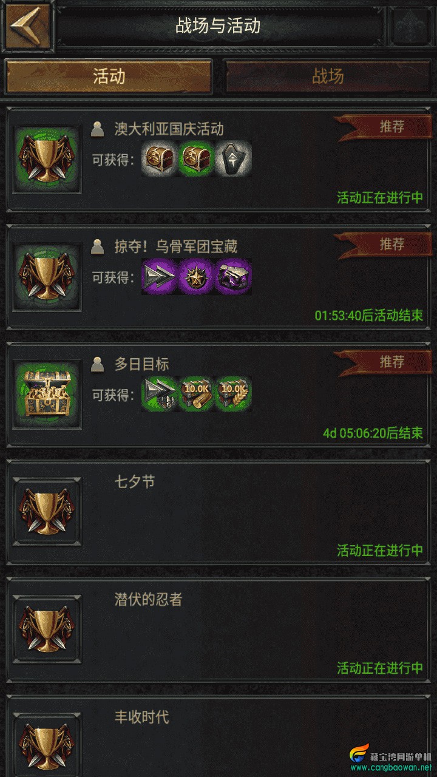The width and height of the screenshot is (437, 777).
Task: Open the 澳大利亚国庆活动 trophy icon
Action: [x=47, y=160]
